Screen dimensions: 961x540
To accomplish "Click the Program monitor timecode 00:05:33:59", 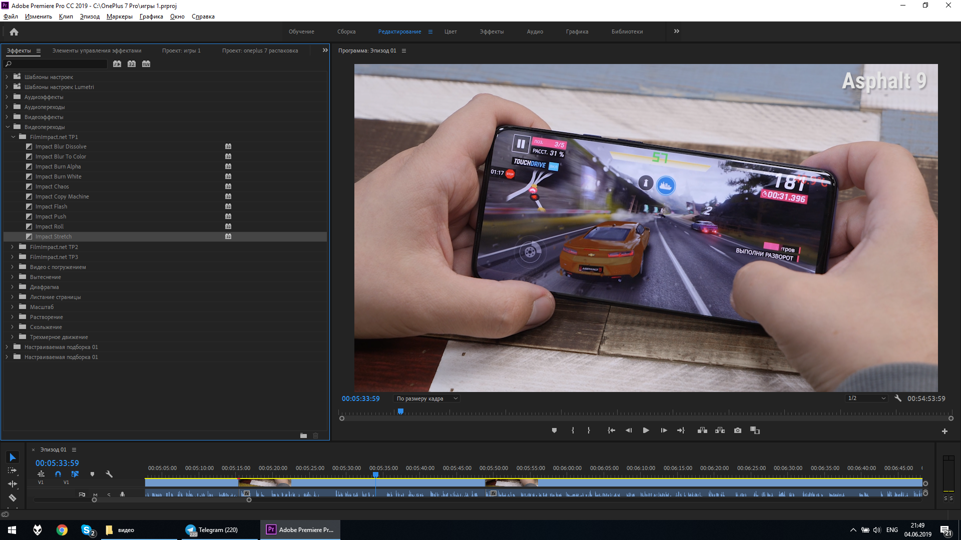I will tap(360, 398).
